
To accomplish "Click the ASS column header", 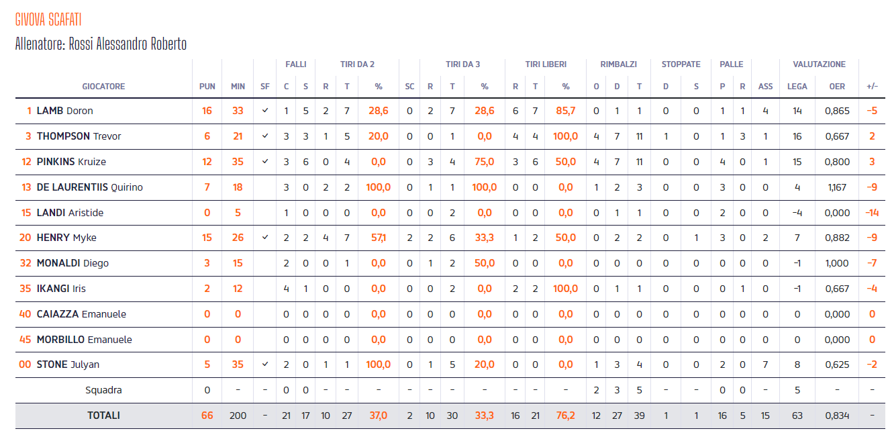I will tap(765, 87).
